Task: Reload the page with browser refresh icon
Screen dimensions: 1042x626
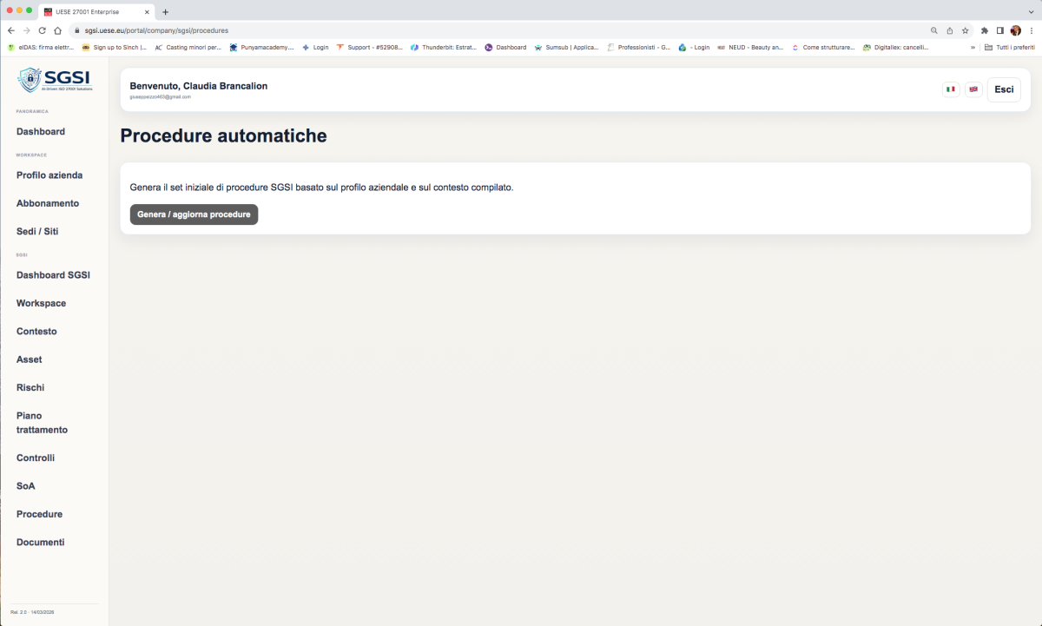Action: click(x=42, y=30)
